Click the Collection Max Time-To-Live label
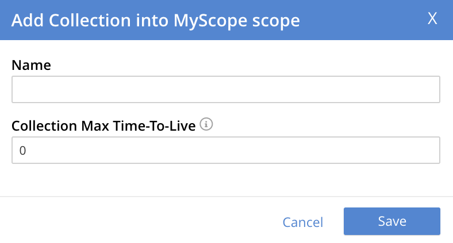 pos(103,126)
